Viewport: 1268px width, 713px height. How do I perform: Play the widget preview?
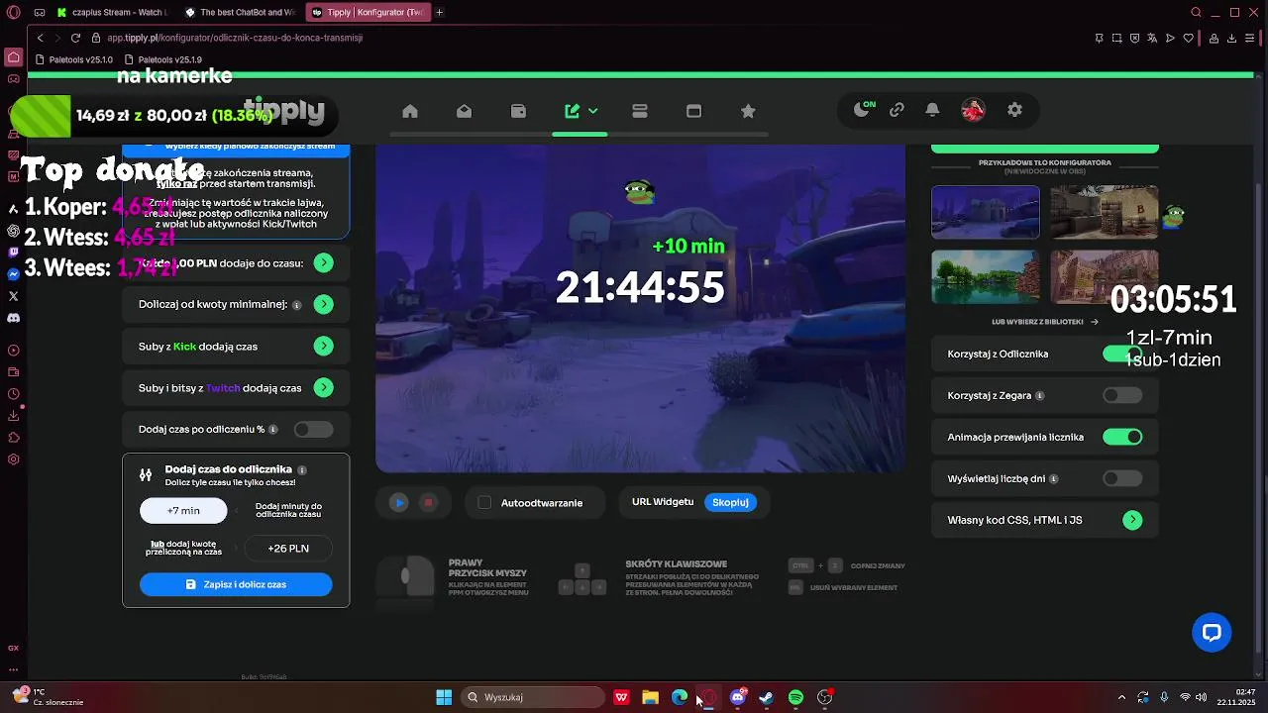click(399, 503)
